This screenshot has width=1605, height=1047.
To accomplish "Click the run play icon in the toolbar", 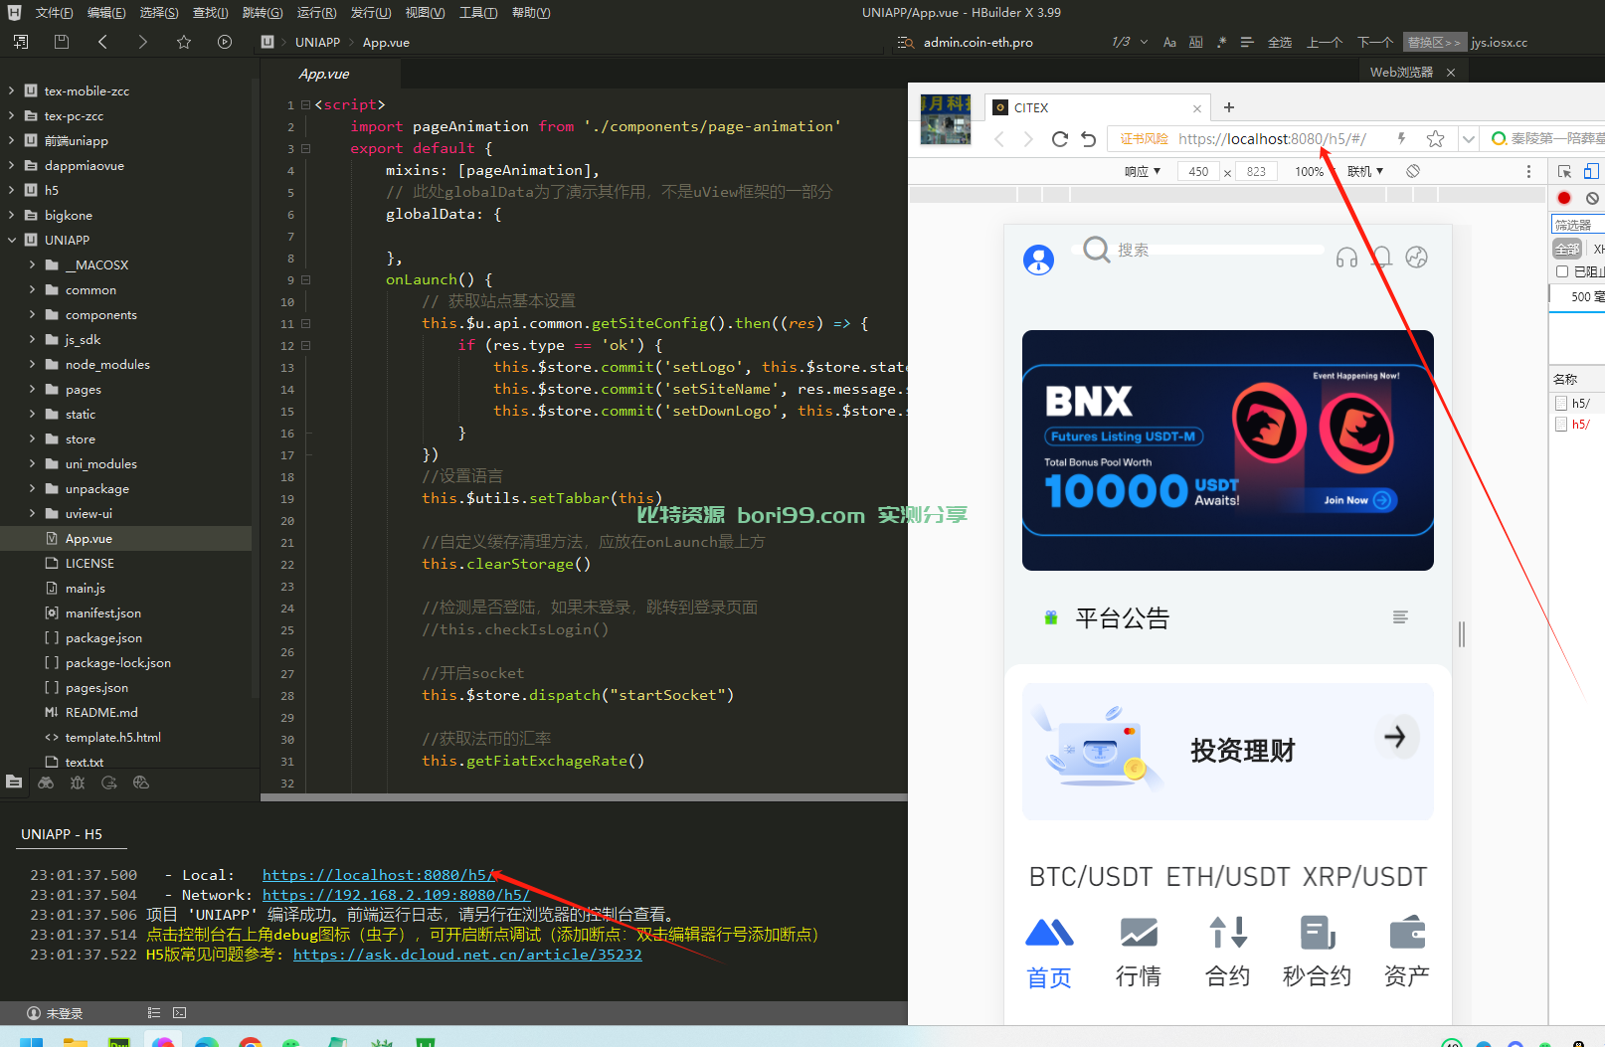I will click(225, 42).
